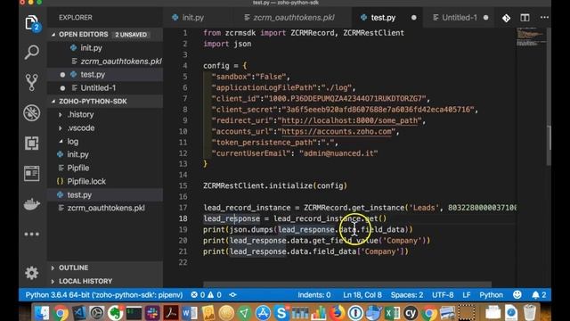Close Untitled-1 tab via unsaved dot
This screenshot has width=570, height=321.
(x=485, y=18)
